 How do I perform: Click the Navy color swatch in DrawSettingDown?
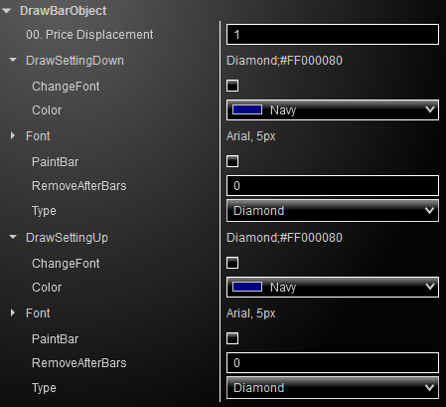click(247, 109)
